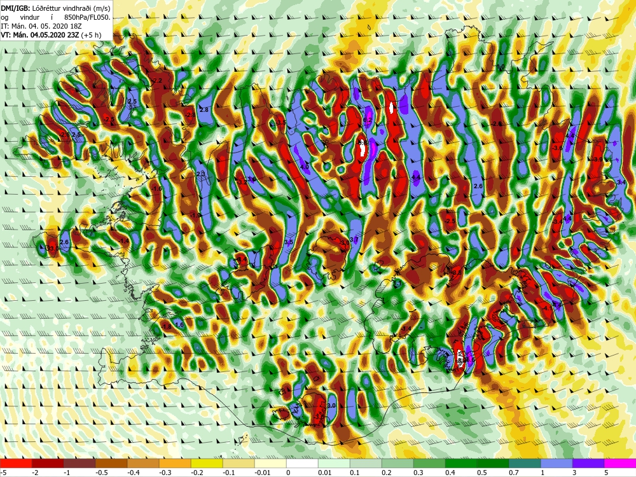Click the magenta legend swatch right of 5
This screenshot has width=636, height=477.
(620, 464)
